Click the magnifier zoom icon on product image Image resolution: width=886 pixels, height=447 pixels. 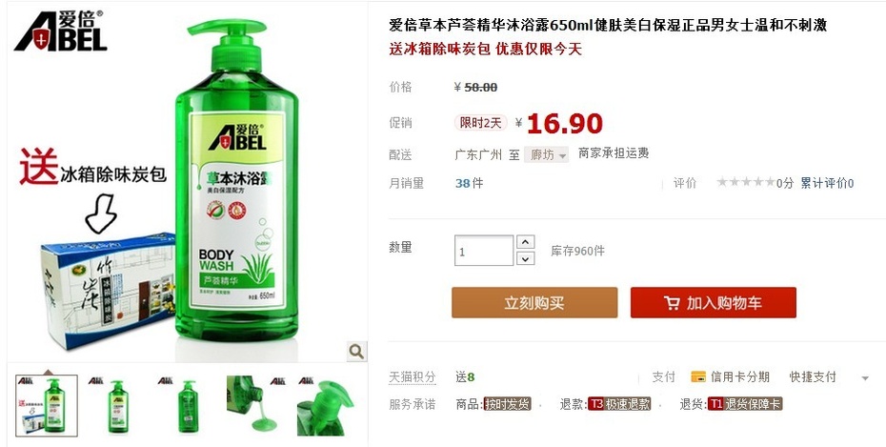(x=356, y=352)
